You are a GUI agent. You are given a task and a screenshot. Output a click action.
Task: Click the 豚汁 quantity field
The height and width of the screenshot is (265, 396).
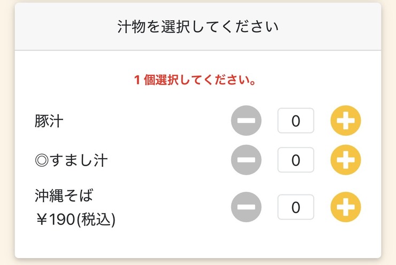coord(296,121)
